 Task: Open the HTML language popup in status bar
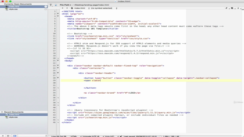tap(76, 136)
